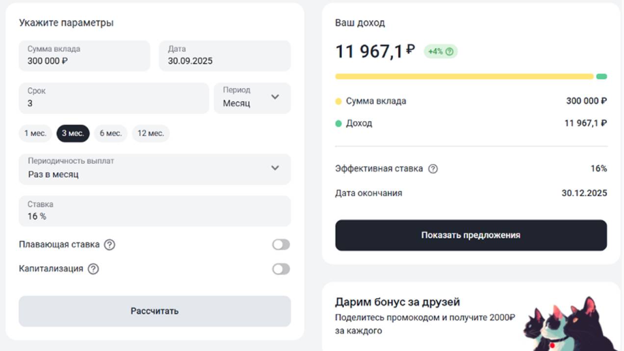The width and height of the screenshot is (624, 351).
Task: Expand the Периодичность выплат dropdown
Action: pyautogui.click(x=155, y=169)
